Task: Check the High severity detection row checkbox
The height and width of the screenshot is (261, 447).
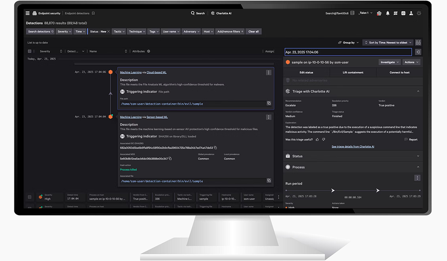Action: point(30,197)
